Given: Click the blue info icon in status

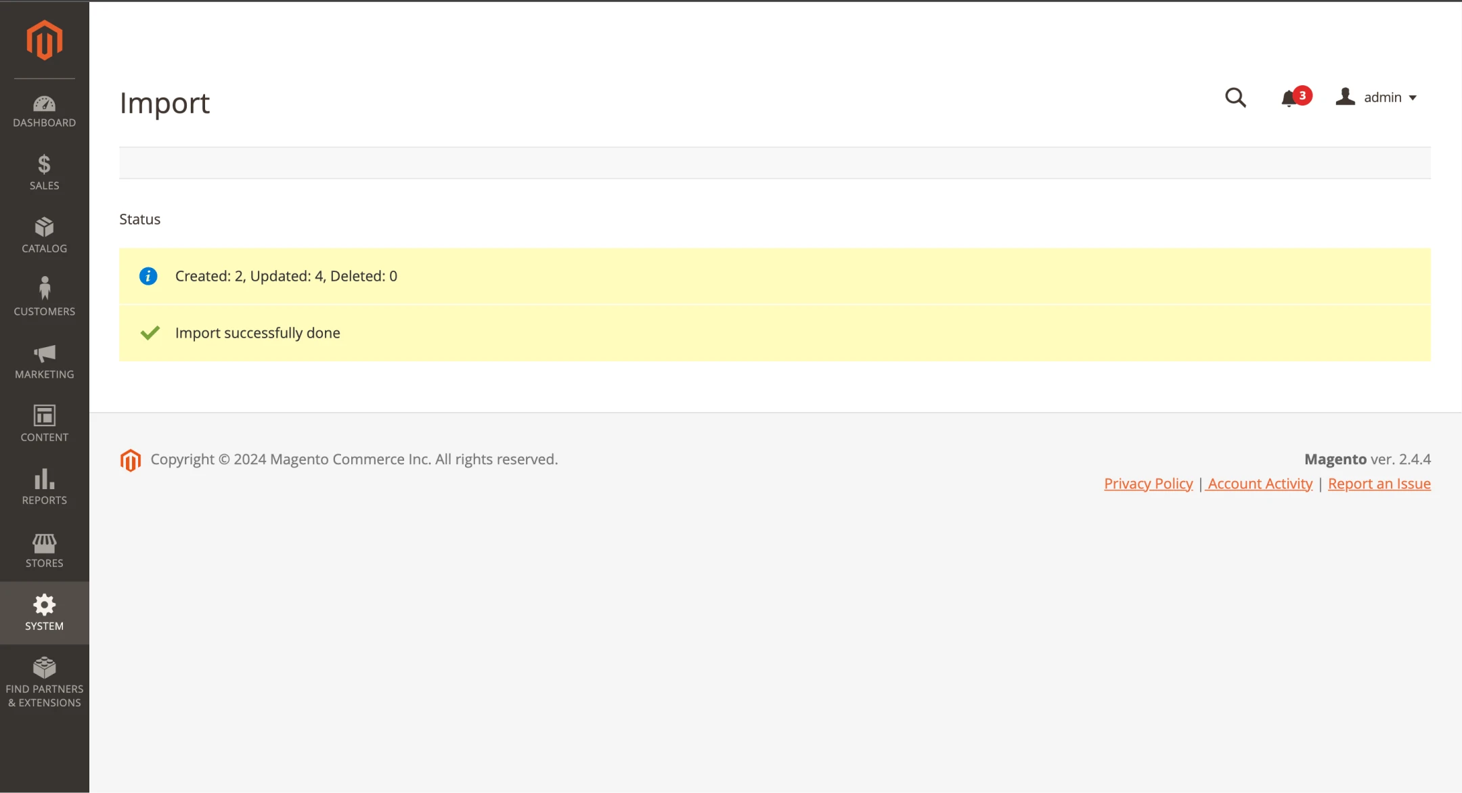Looking at the screenshot, I should (x=148, y=276).
